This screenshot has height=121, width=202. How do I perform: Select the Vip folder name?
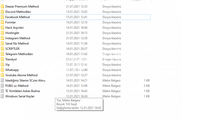[7, 65]
